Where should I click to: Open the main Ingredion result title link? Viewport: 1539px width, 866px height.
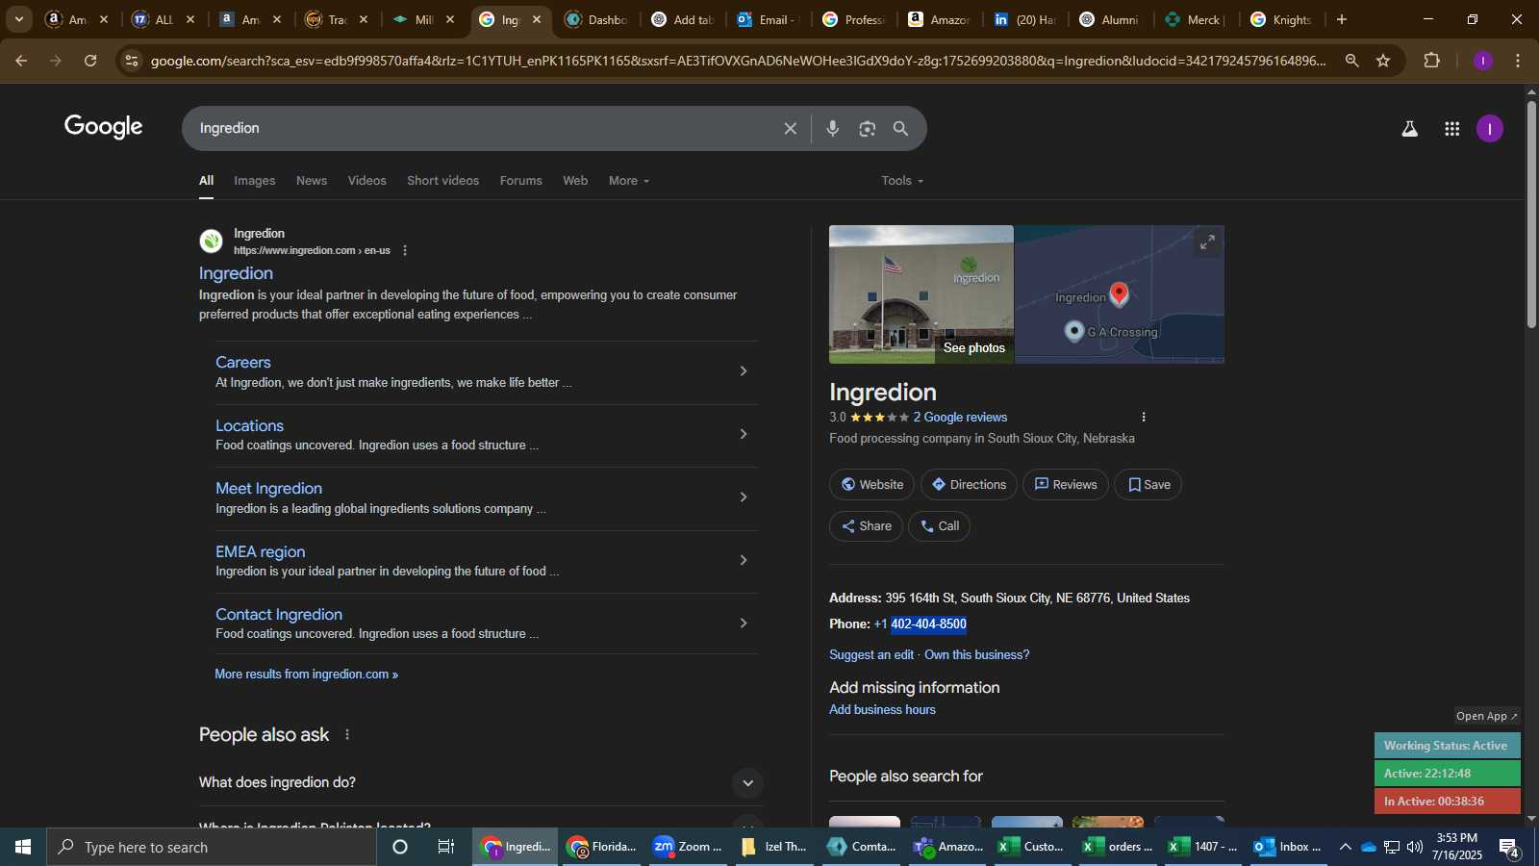[236, 273]
